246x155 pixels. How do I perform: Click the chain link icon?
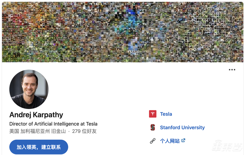tap(153, 141)
